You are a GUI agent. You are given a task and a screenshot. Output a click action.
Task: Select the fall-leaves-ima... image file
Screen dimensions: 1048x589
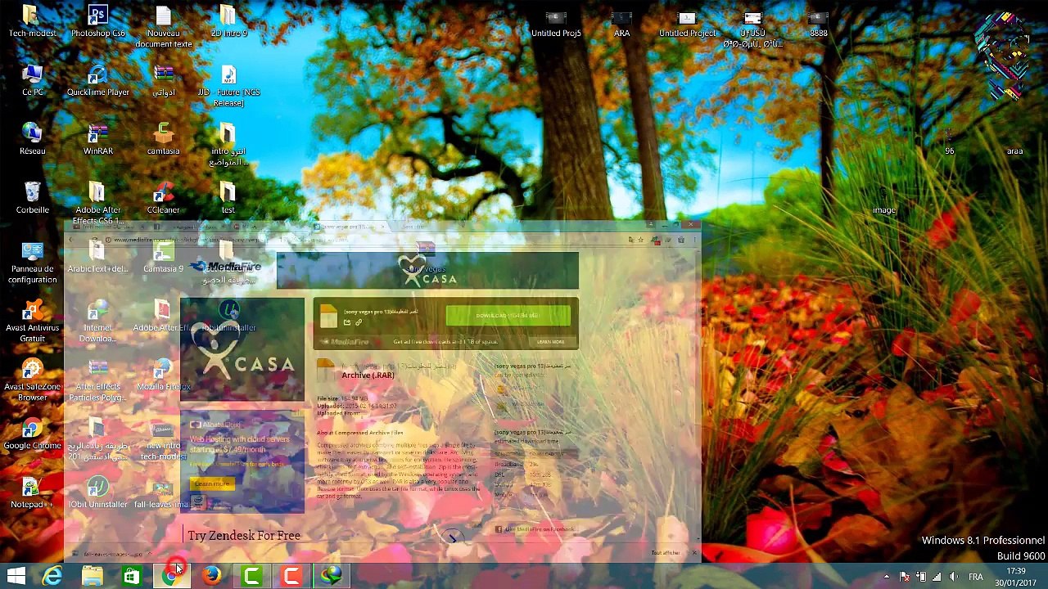(163, 493)
